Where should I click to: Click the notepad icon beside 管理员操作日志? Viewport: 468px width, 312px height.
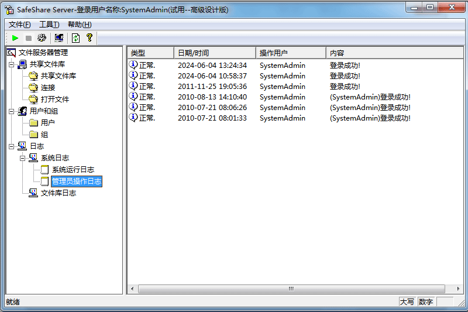45,181
